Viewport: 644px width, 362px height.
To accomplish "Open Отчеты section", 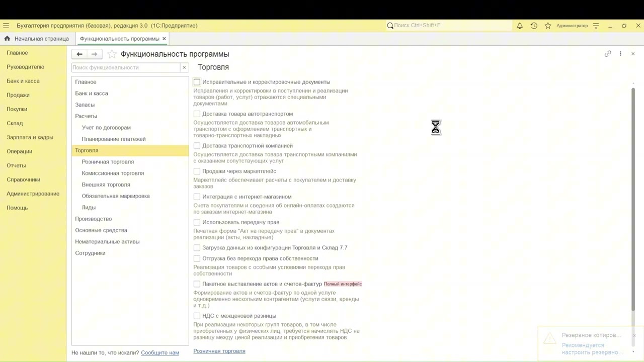I will [16, 165].
